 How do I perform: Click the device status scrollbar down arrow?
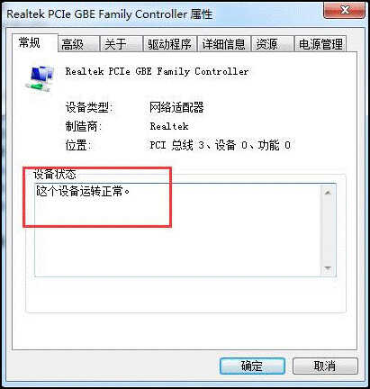coord(328,268)
